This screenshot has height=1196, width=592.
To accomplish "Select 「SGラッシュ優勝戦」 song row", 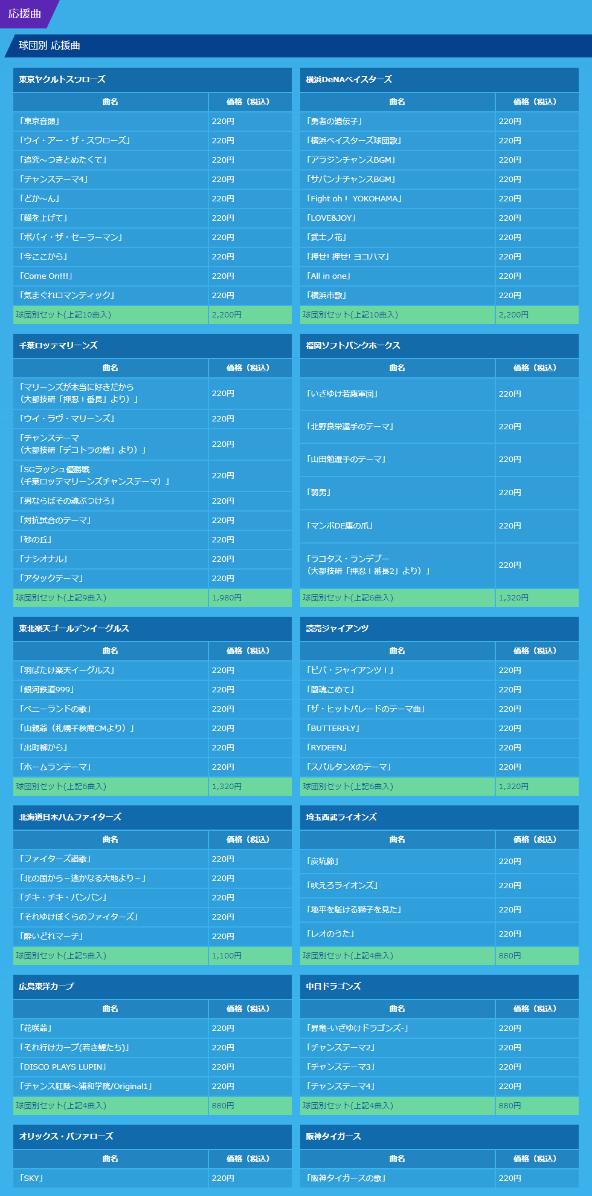I will 152,476.
